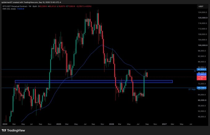Click the 48,000.0 price scale label

click(202, 117)
